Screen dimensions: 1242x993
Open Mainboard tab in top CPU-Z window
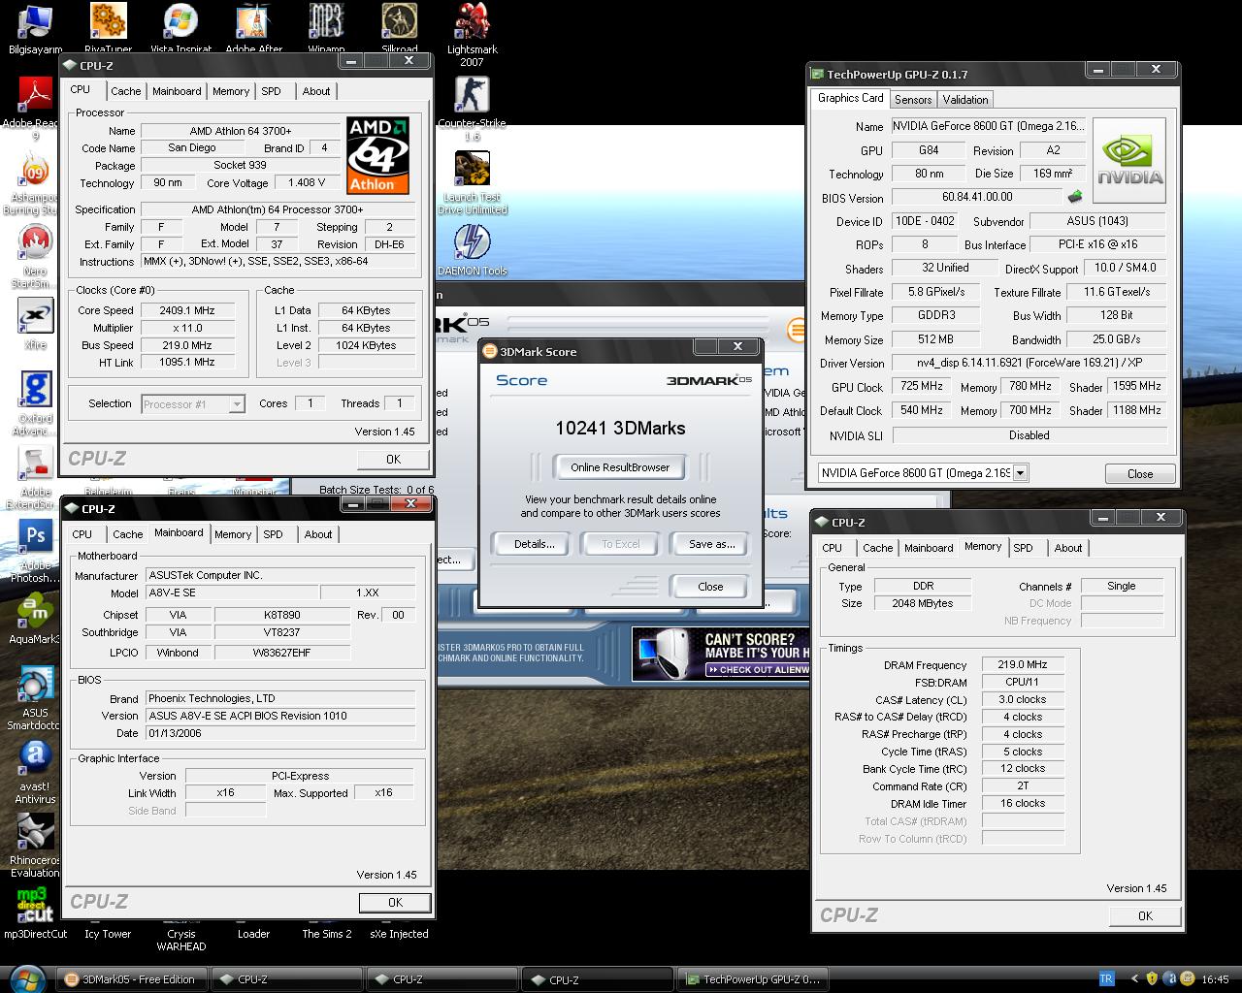pyautogui.click(x=177, y=91)
